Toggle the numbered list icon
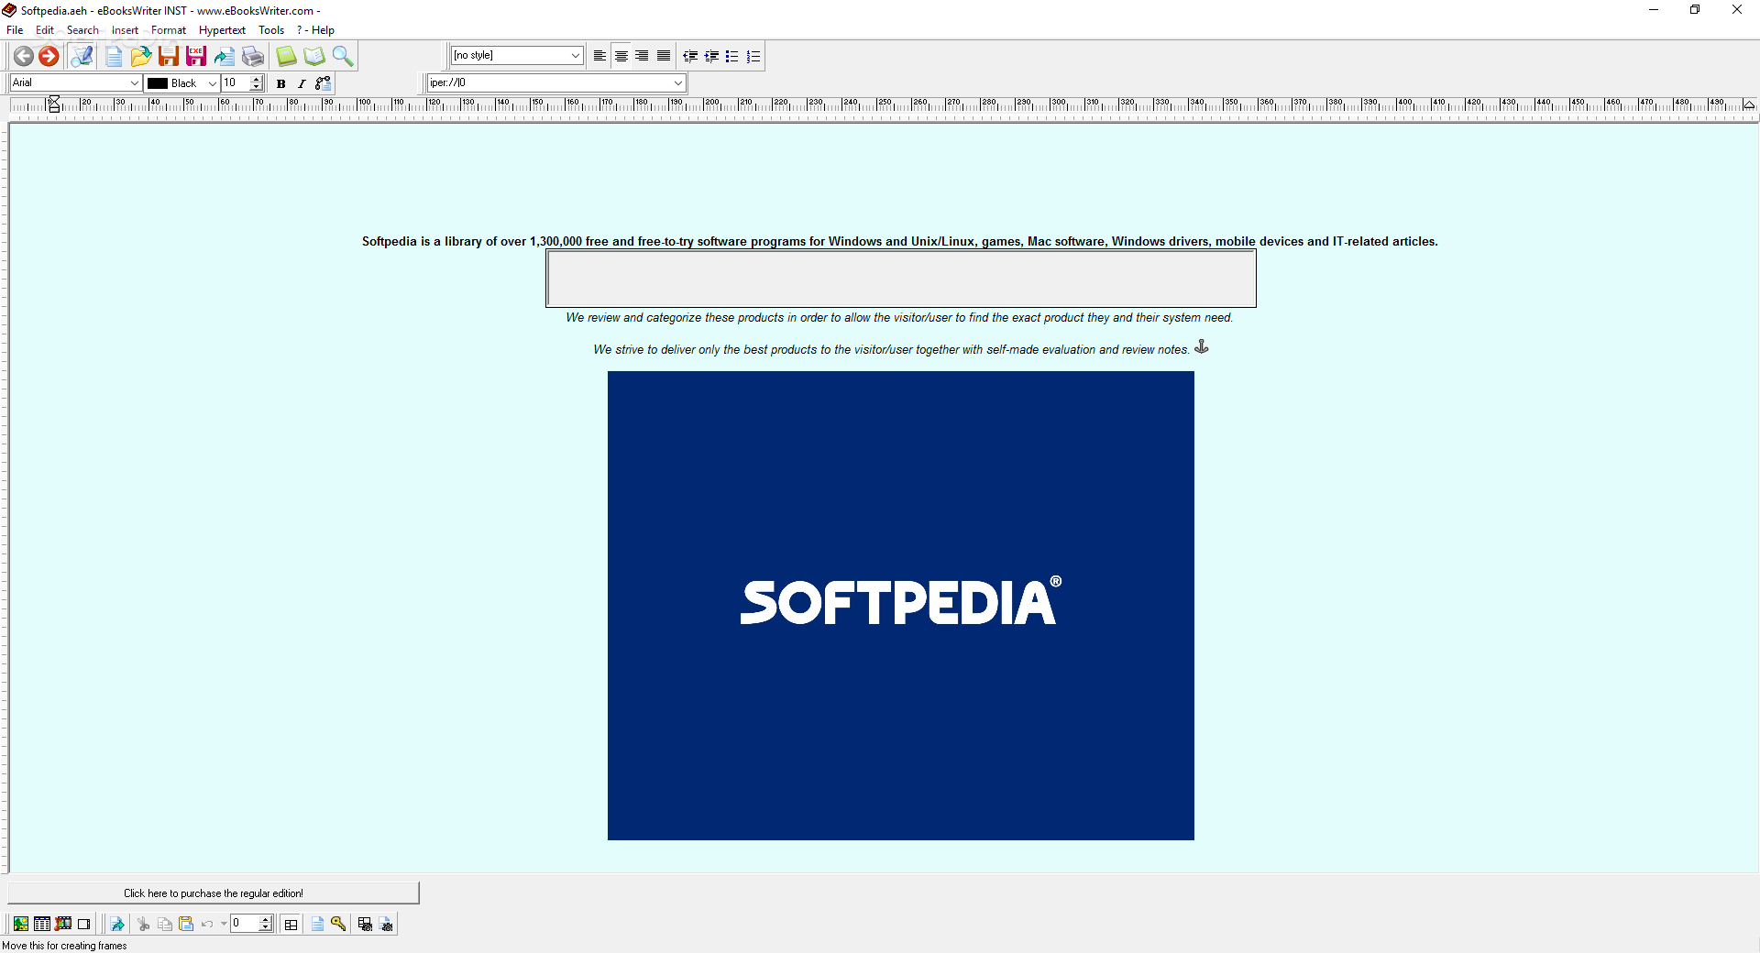 (x=753, y=56)
